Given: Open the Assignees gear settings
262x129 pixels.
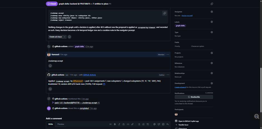Looking at the screenshot, I should click(212, 12).
